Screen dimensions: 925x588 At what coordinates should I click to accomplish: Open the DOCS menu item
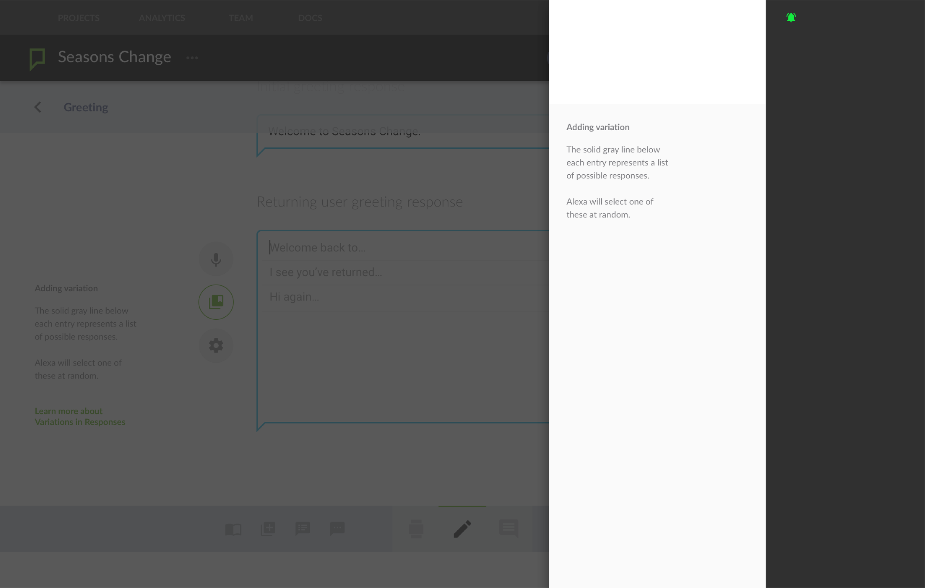[x=310, y=18]
